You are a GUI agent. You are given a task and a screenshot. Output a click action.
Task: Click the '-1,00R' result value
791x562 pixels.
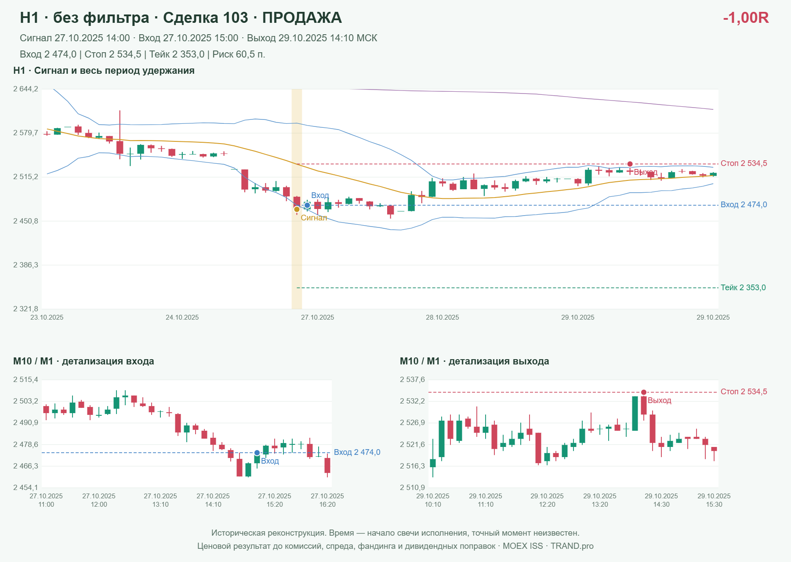[746, 18]
